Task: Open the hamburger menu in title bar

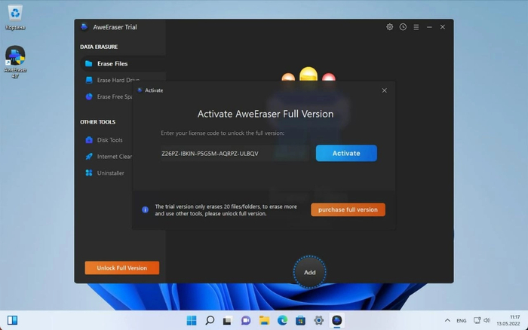Action: pyautogui.click(x=416, y=27)
